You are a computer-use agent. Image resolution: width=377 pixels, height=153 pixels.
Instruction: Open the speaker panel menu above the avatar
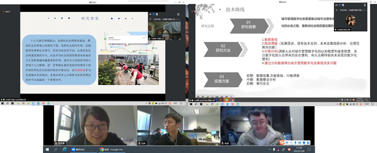pyautogui.click(x=364, y=5)
